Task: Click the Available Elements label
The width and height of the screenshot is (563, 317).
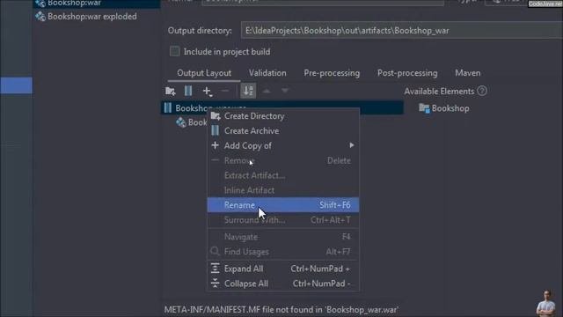Action: [x=439, y=92]
